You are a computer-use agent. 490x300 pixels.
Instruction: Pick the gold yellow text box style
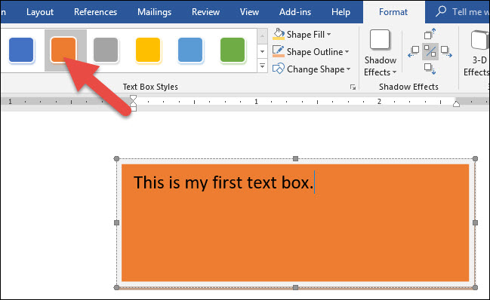tap(148, 50)
